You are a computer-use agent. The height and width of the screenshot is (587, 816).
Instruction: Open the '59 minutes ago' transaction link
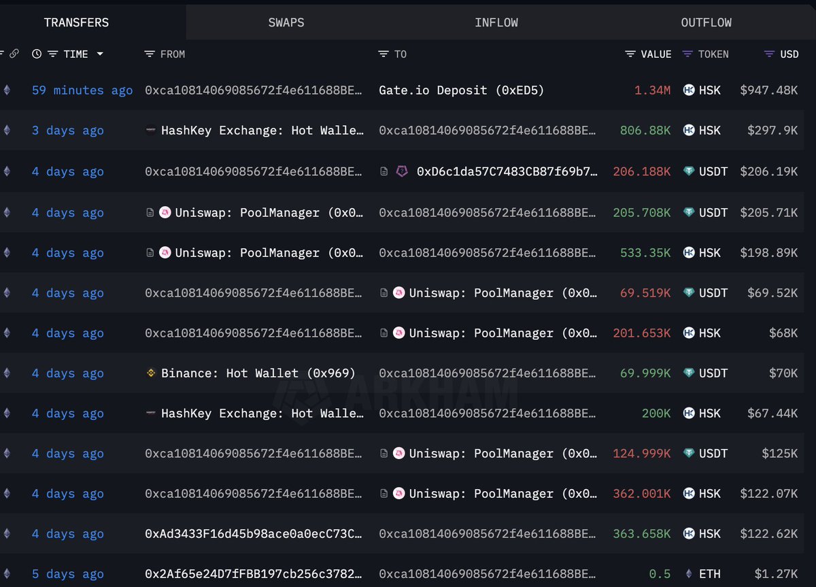click(82, 90)
